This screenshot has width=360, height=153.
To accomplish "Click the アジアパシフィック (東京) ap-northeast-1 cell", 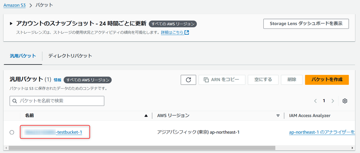I will point(198,132).
